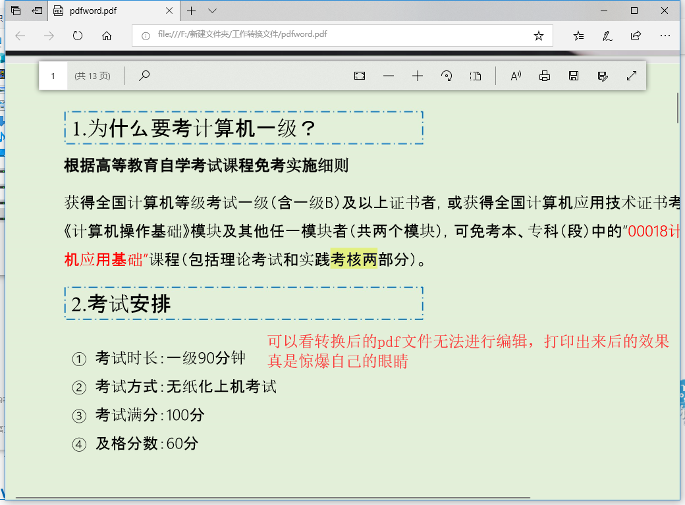Edit the PDF page number field
Viewport: 685px width, 505px height.
coord(53,76)
